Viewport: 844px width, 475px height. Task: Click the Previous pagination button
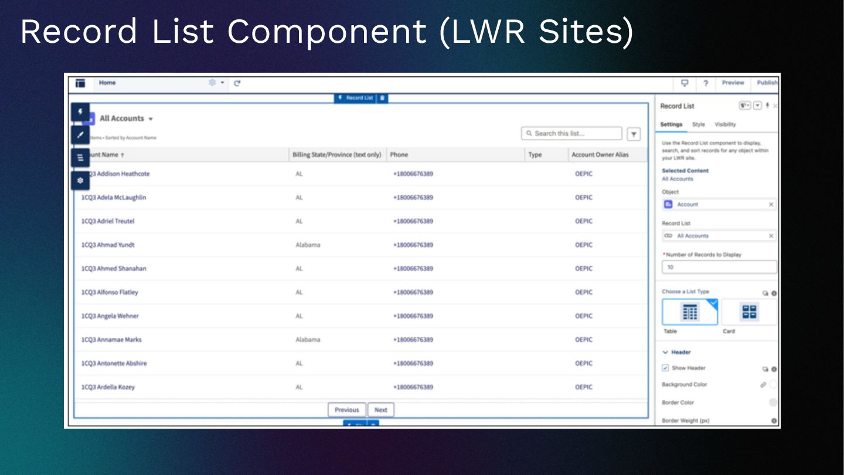click(x=347, y=410)
